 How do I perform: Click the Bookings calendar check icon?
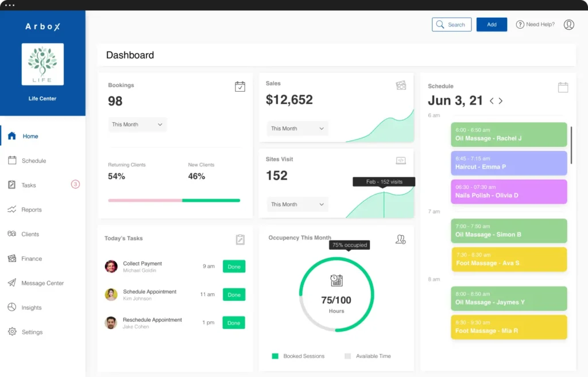(x=240, y=87)
